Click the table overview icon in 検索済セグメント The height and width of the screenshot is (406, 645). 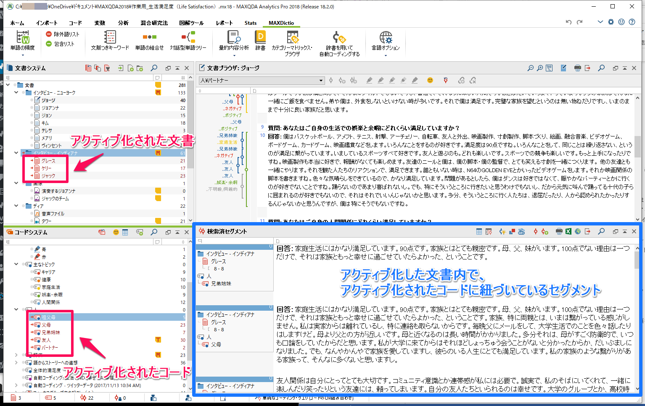(479, 231)
